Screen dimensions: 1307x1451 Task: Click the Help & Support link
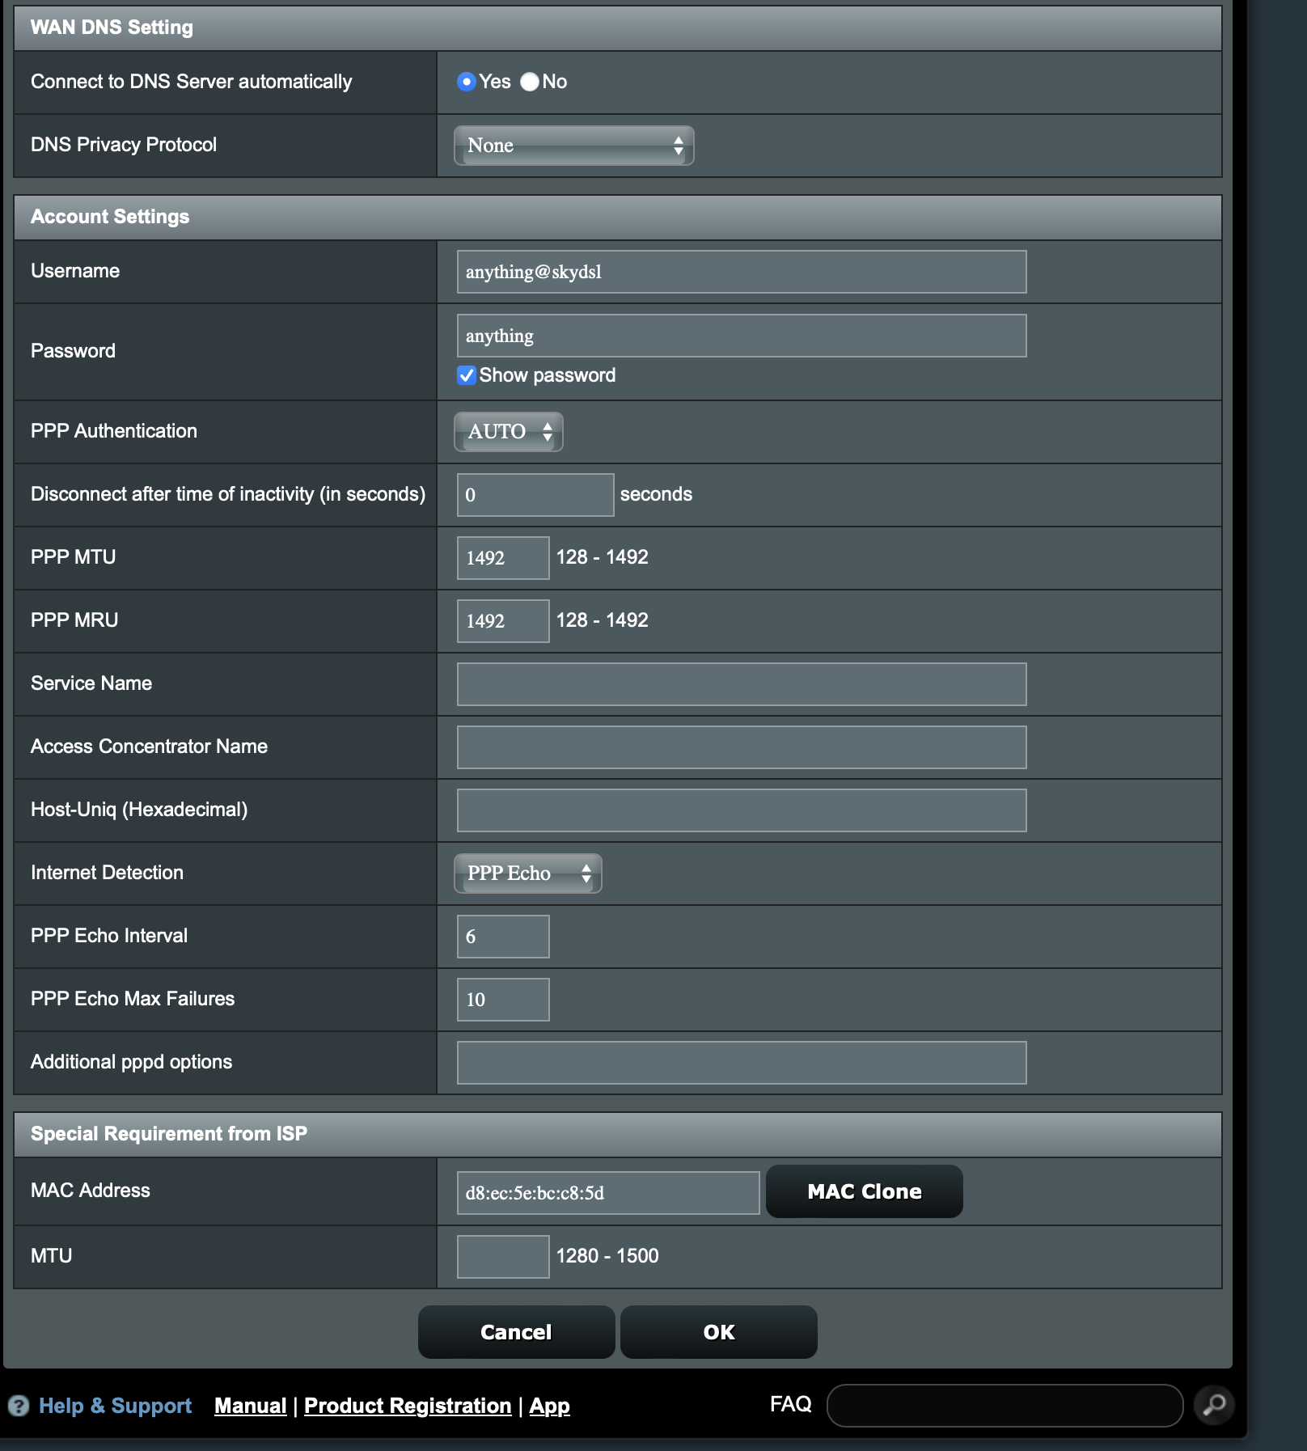[x=115, y=1406]
